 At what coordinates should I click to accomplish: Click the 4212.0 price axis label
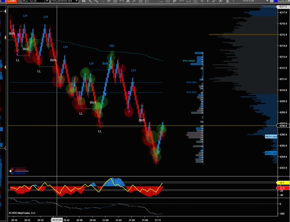(x=283, y=68)
